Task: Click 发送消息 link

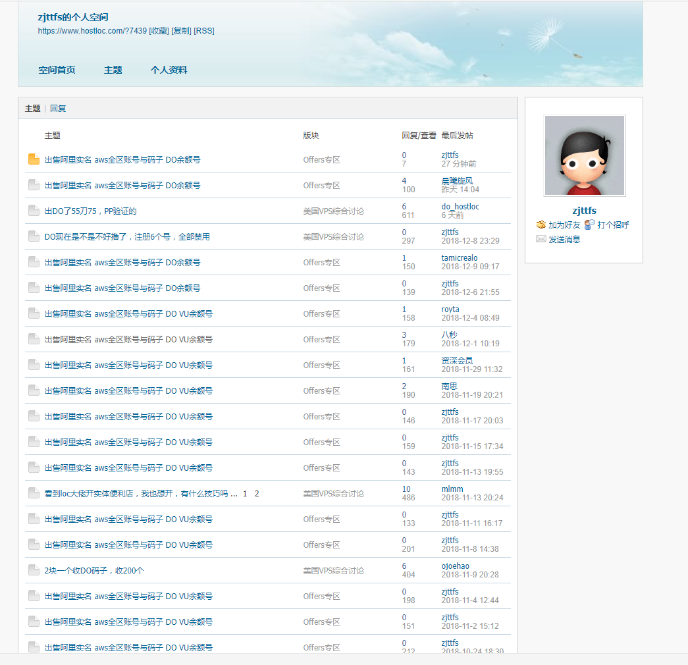Action: [564, 239]
